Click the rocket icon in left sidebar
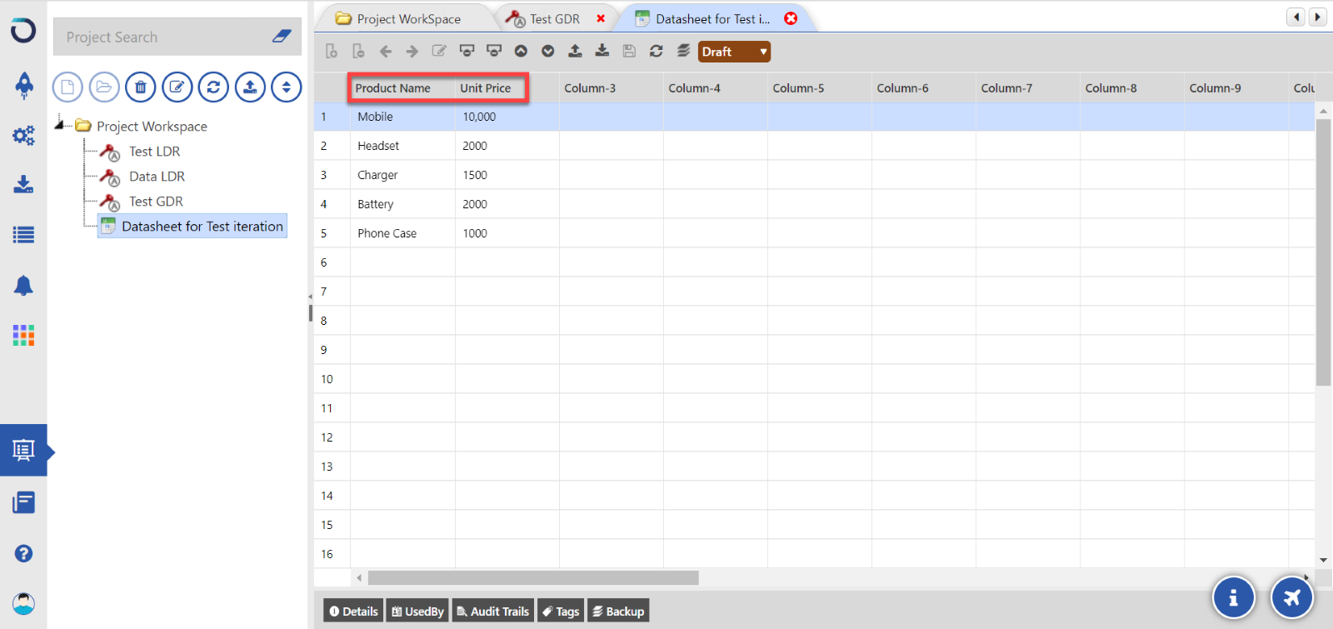Image resolution: width=1333 pixels, height=629 pixels. point(24,85)
